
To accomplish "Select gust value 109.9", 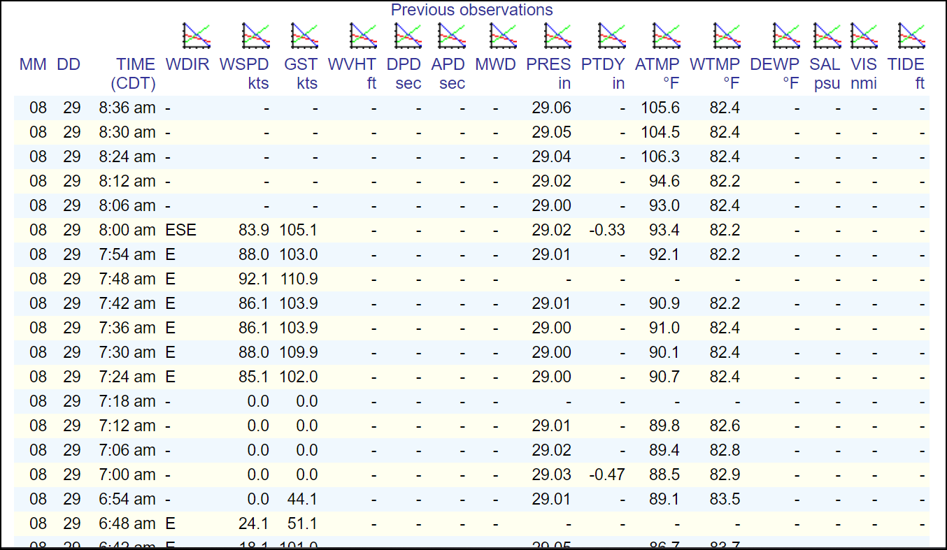I will coord(299,352).
